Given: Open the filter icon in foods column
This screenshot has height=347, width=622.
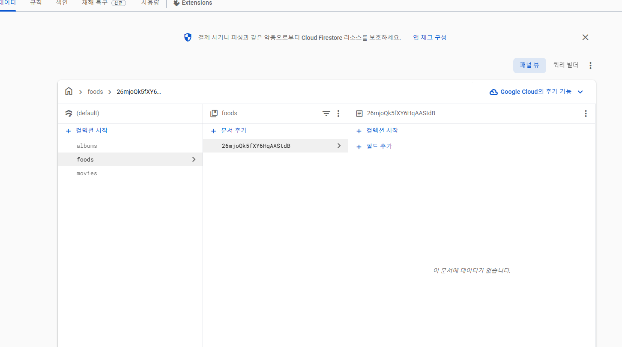Looking at the screenshot, I should (x=326, y=114).
